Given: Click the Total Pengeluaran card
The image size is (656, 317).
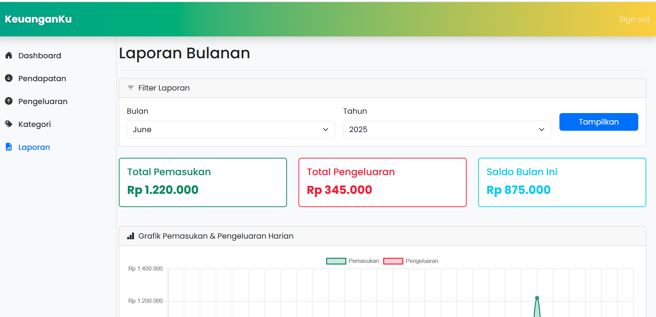Looking at the screenshot, I should [383, 182].
